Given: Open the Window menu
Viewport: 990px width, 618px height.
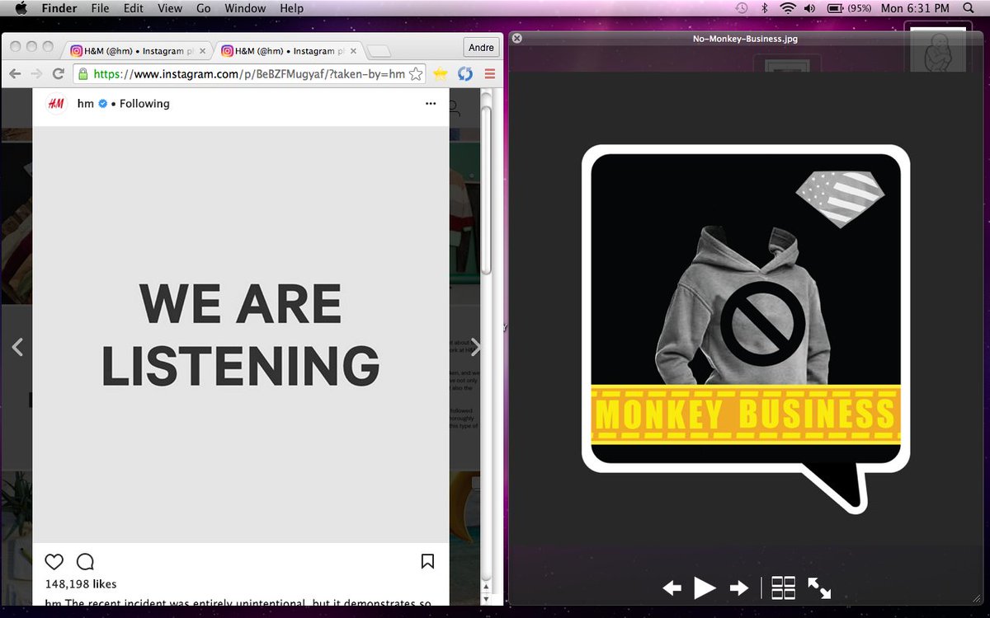Looking at the screenshot, I should (x=245, y=8).
